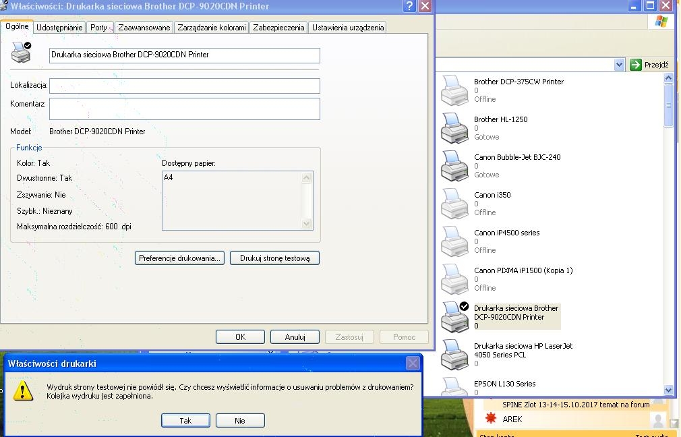Click the yellow warning triangle icon
Screen dimensions: 681x437
[x=22, y=390]
